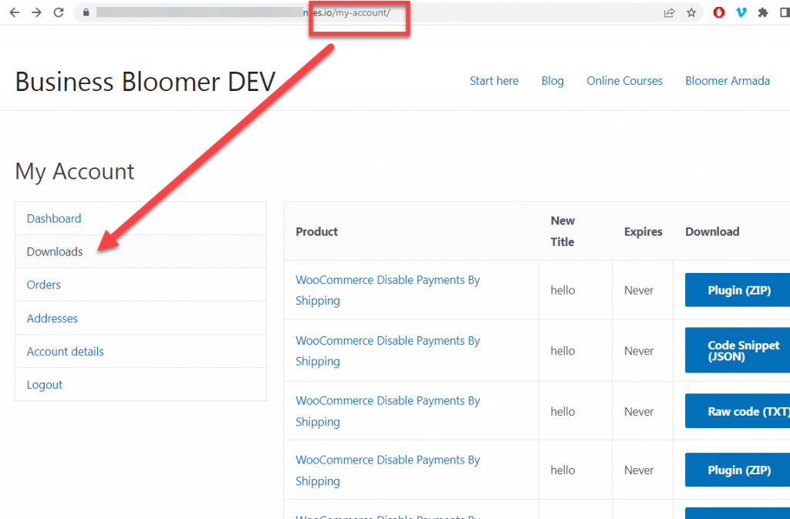Click the share page icon in address bar

point(669,12)
